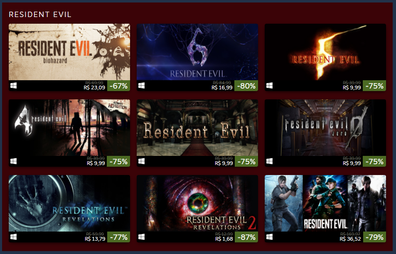
Task: Click Windows icon under Resident Evil bundle
Action: [x=270, y=237]
